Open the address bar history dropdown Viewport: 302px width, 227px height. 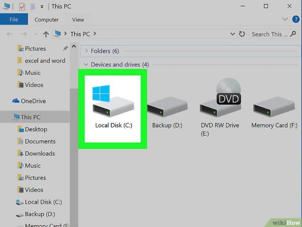click(233, 34)
